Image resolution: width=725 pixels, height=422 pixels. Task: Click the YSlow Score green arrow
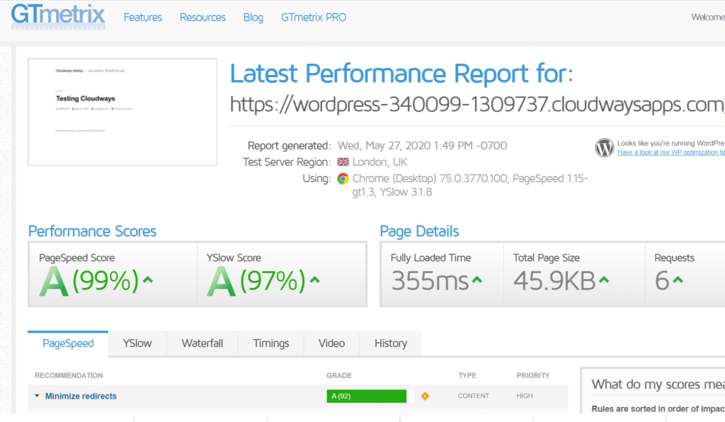pyautogui.click(x=315, y=280)
